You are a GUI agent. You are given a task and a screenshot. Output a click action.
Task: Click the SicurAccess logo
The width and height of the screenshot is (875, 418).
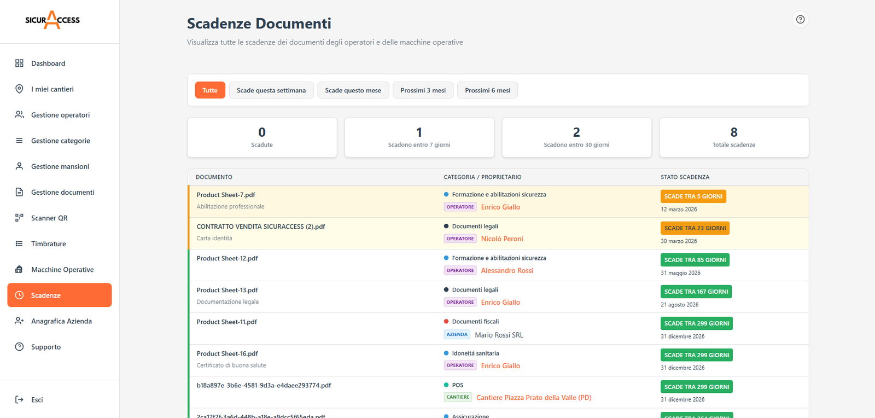[52, 20]
